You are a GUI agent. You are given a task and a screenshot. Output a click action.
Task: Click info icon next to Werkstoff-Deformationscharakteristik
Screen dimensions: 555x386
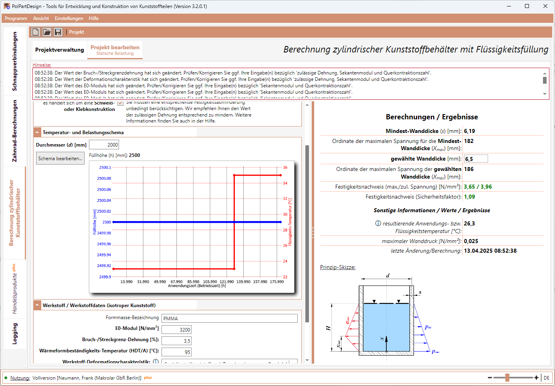[x=156, y=362]
